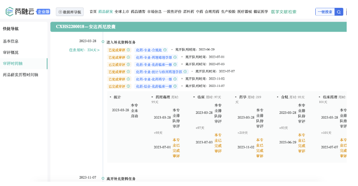Open the 全球上市 menu item
358x186 pixels.
(122, 12)
